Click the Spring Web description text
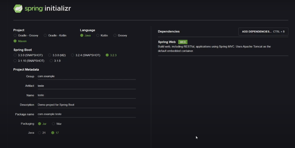 (x=214, y=49)
